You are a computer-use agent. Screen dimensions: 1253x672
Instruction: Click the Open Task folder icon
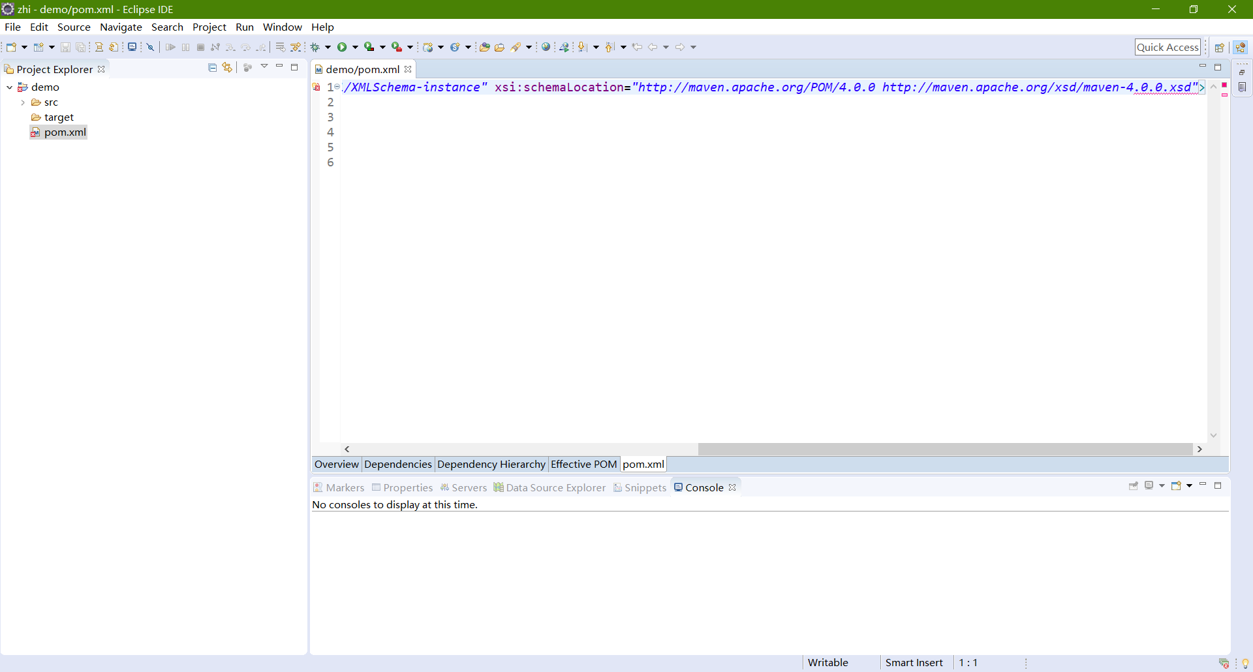500,47
